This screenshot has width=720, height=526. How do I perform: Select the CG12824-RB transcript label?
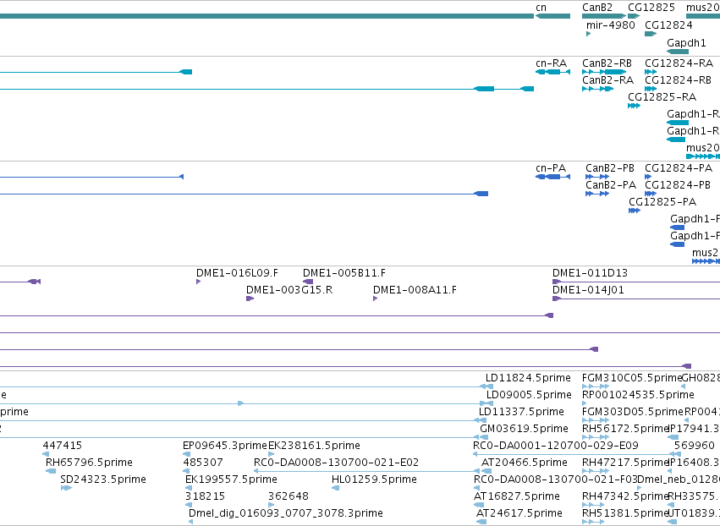pyautogui.click(x=678, y=80)
